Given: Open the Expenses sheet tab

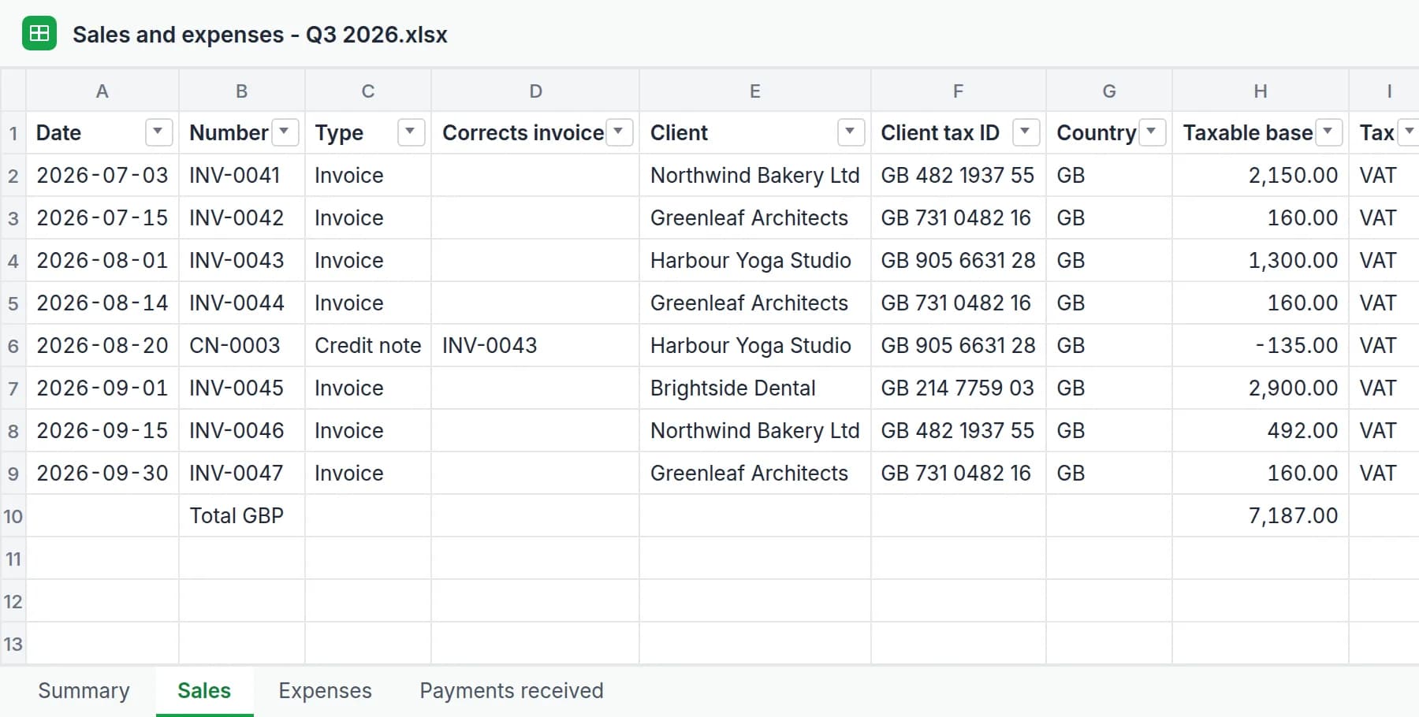Looking at the screenshot, I should point(325,691).
